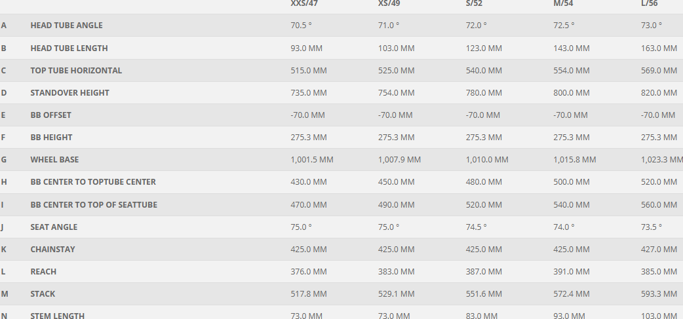Image resolution: width=683 pixels, height=319 pixels.
Task: Click the TOP TUBE HORIZONTAL label
Action: tap(76, 71)
